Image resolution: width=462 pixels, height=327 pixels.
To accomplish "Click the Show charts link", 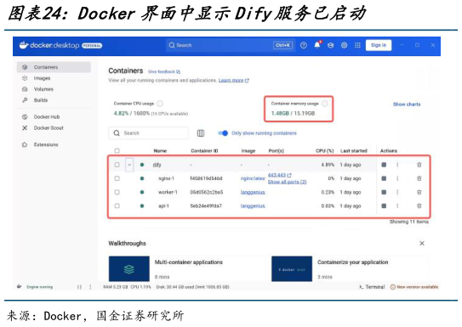I will (407, 104).
